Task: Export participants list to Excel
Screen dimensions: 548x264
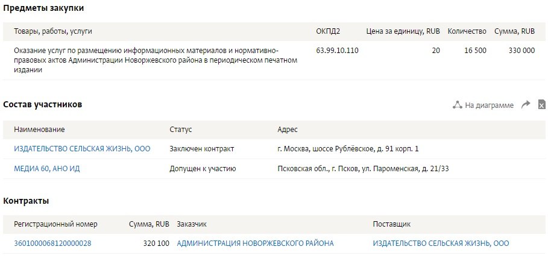Action: point(541,105)
